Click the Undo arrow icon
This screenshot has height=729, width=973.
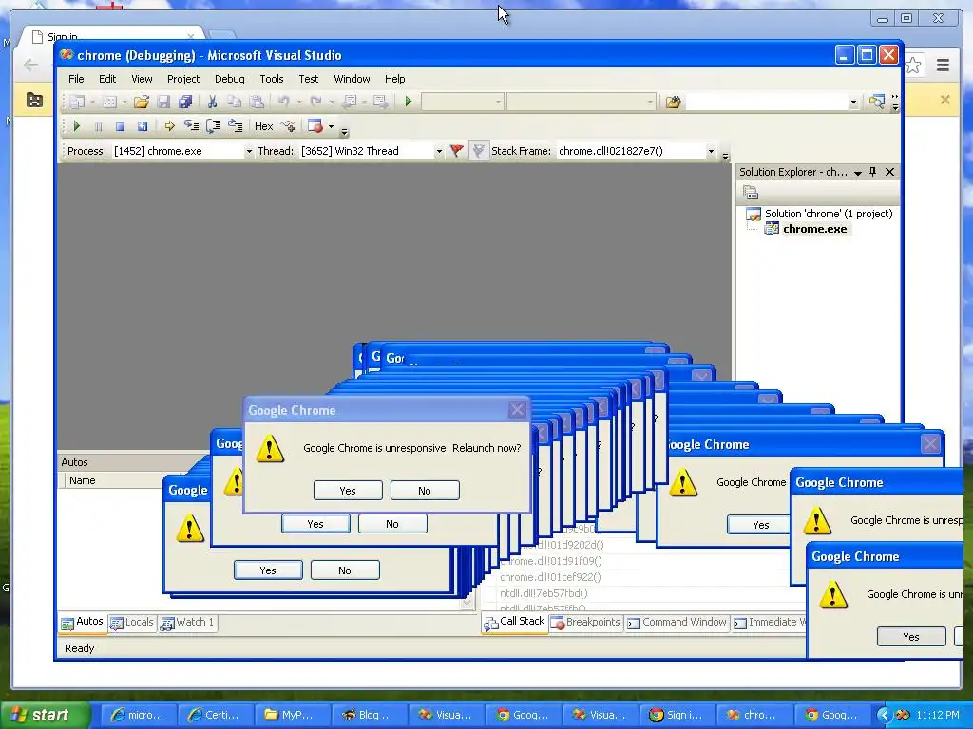(x=283, y=101)
